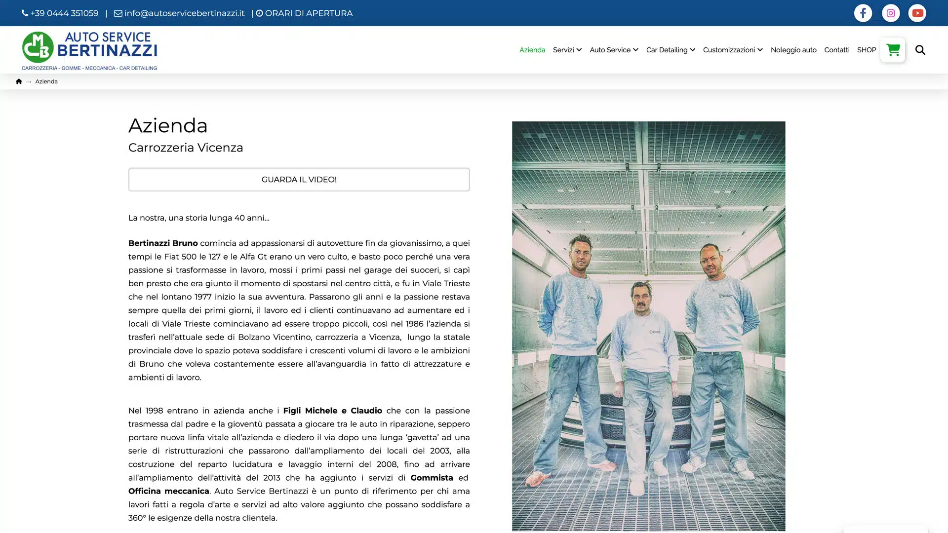This screenshot has height=533, width=948.
Task: Open the Facebook page icon
Action: coord(863,13)
